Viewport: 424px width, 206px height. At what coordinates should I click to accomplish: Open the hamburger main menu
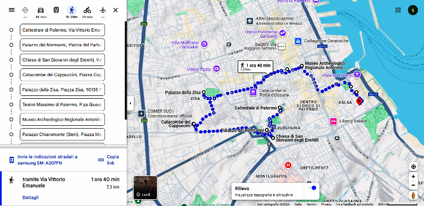[x=12, y=10]
